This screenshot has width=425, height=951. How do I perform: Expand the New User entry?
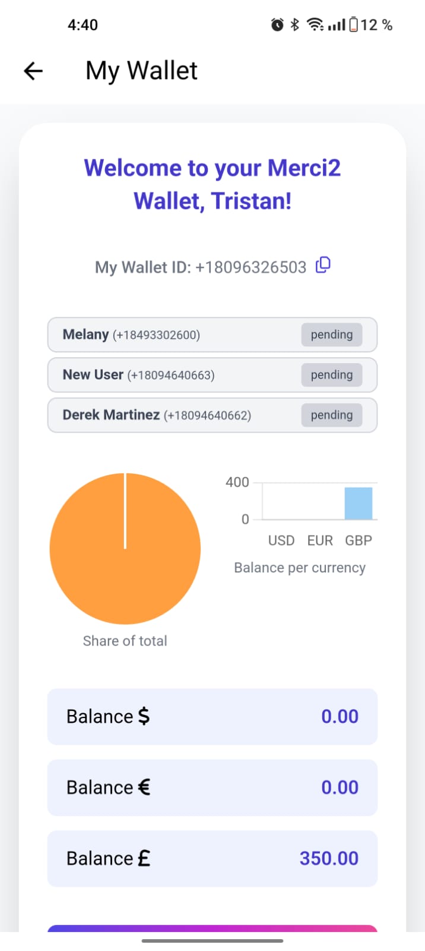click(148, 374)
